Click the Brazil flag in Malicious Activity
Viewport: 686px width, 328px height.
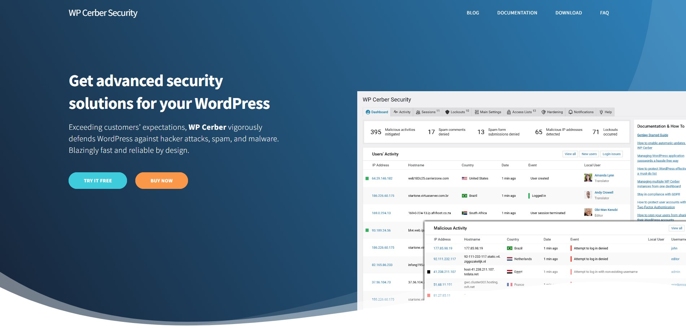pos(510,248)
